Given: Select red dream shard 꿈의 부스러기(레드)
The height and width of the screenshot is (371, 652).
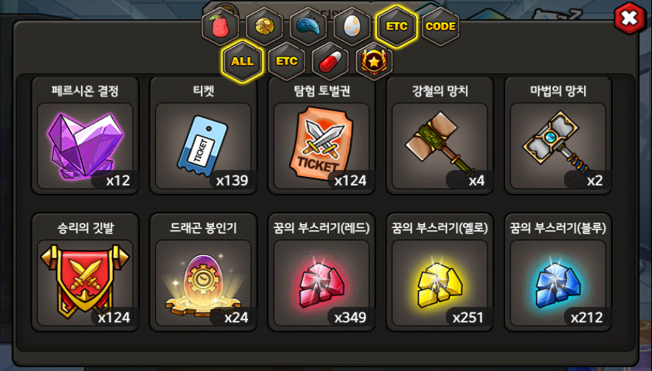Looking at the screenshot, I should tap(321, 272).
